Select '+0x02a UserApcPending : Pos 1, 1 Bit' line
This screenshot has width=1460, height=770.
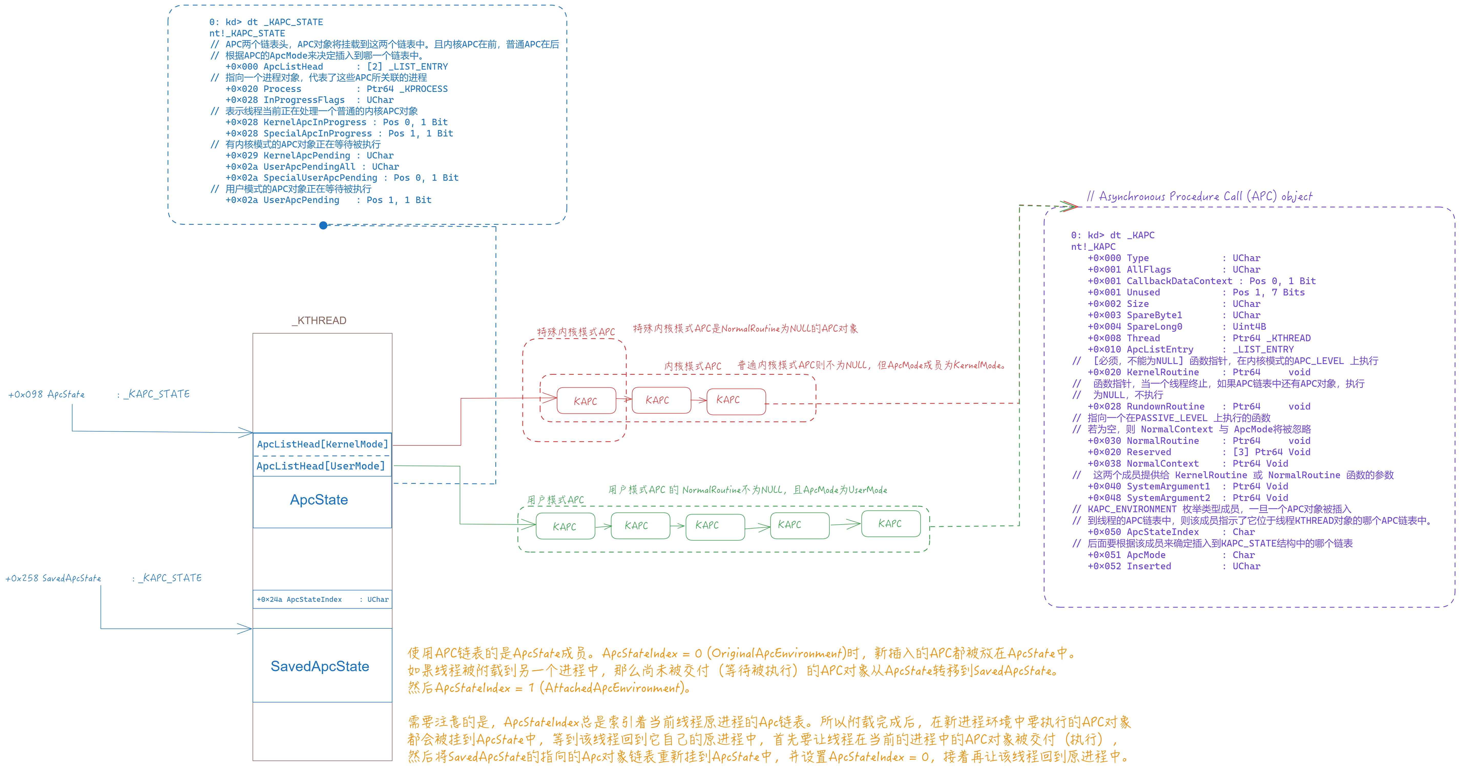click(x=328, y=200)
